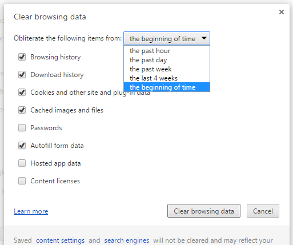Close the Clear browsing data dialog

[282, 12]
